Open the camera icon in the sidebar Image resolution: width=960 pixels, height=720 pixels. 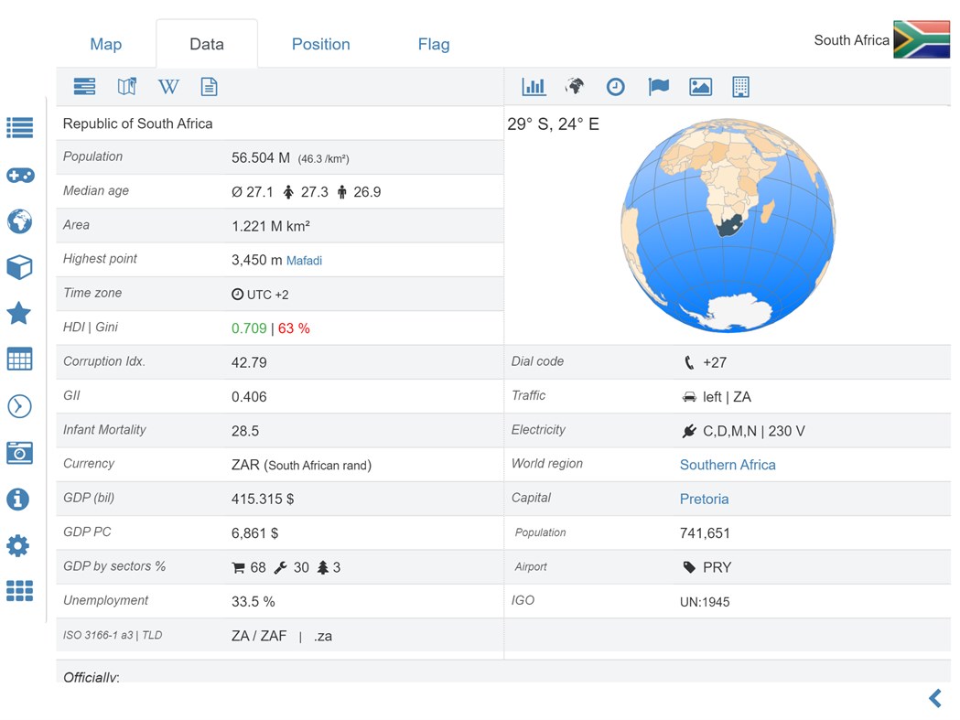(x=20, y=453)
